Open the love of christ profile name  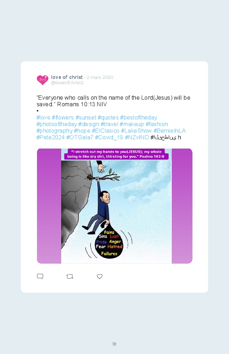click(x=67, y=77)
